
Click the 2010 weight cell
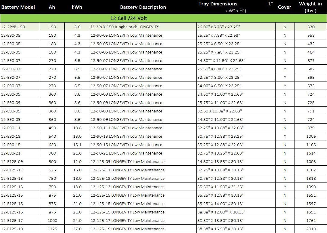tap(311, 229)
